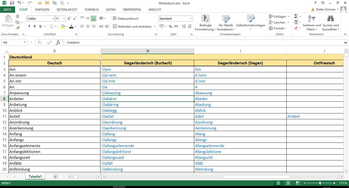The image size is (349, 188).
Task: Apply black font color A swatch
Action: coord(72,27)
